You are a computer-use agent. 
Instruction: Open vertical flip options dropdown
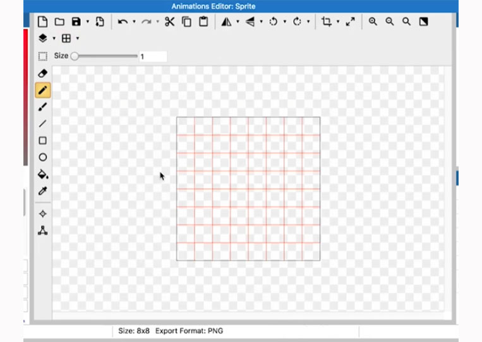tap(262, 22)
